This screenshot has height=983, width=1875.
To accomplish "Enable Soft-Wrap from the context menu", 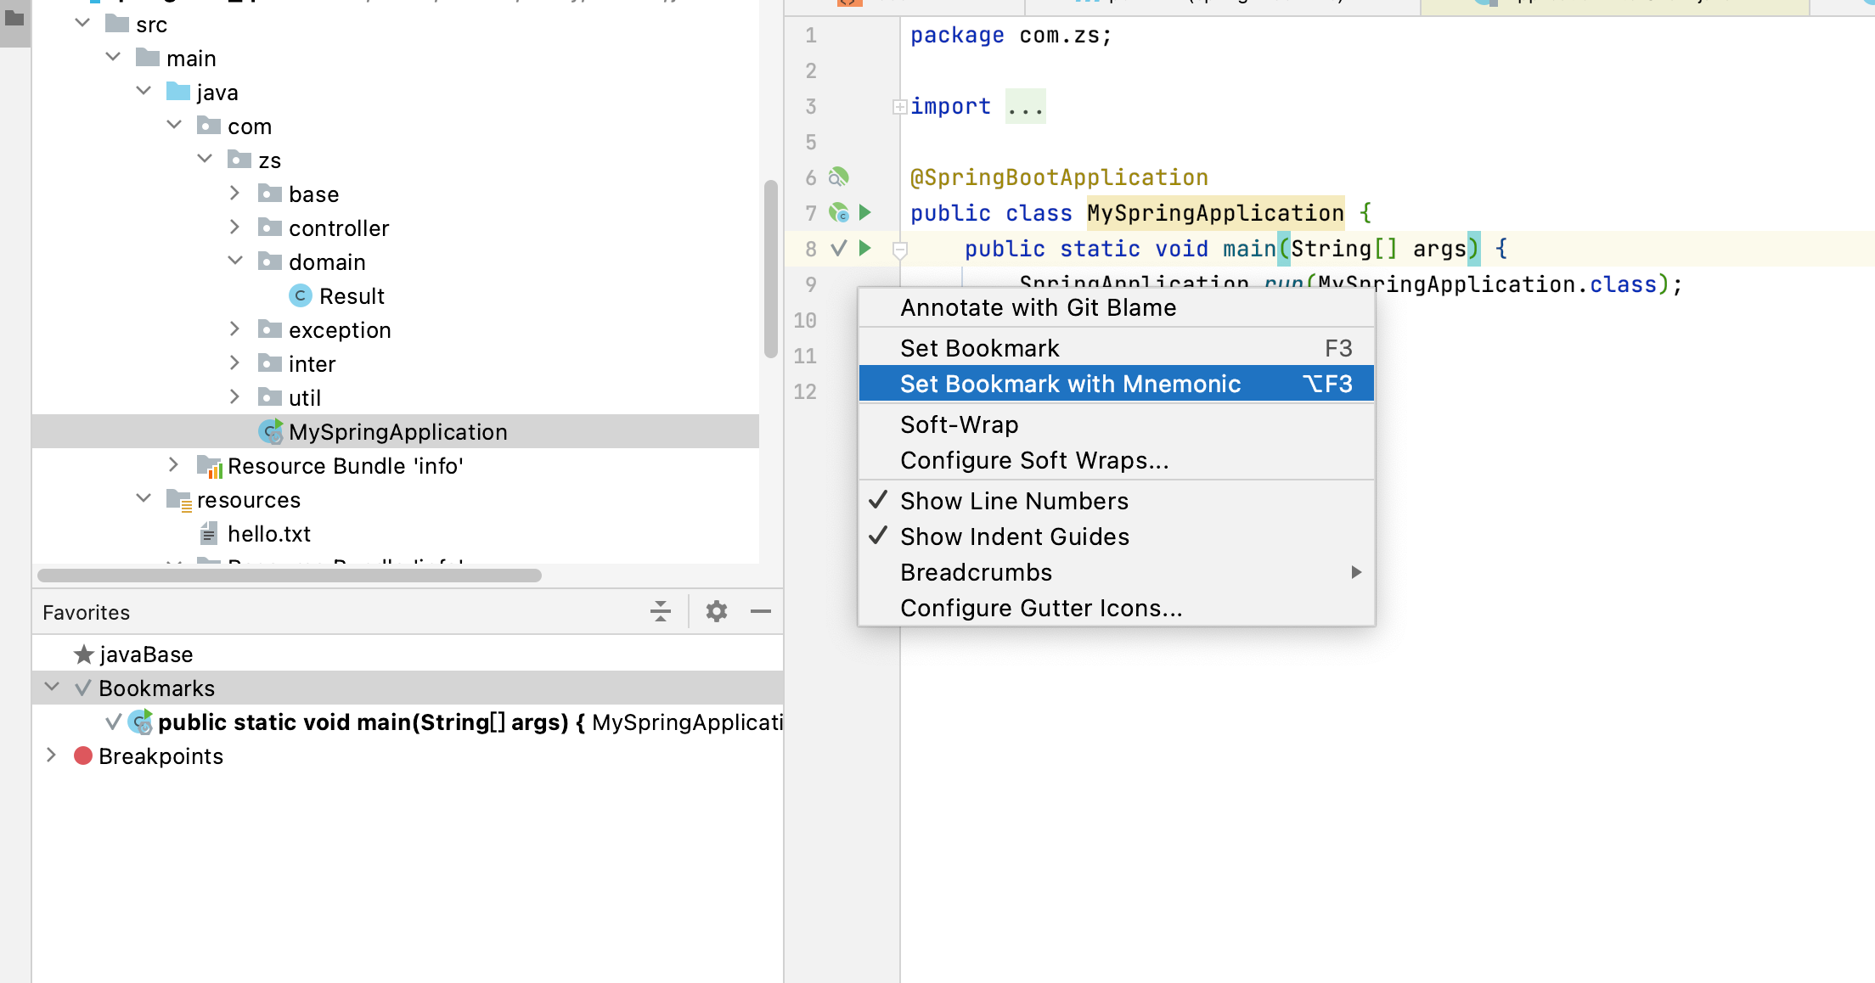I will tap(959, 424).
